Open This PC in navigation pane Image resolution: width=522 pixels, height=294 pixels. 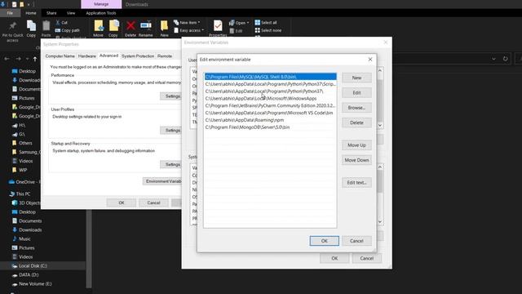point(23,194)
